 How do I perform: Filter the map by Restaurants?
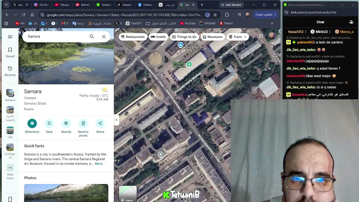coord(133,37)
